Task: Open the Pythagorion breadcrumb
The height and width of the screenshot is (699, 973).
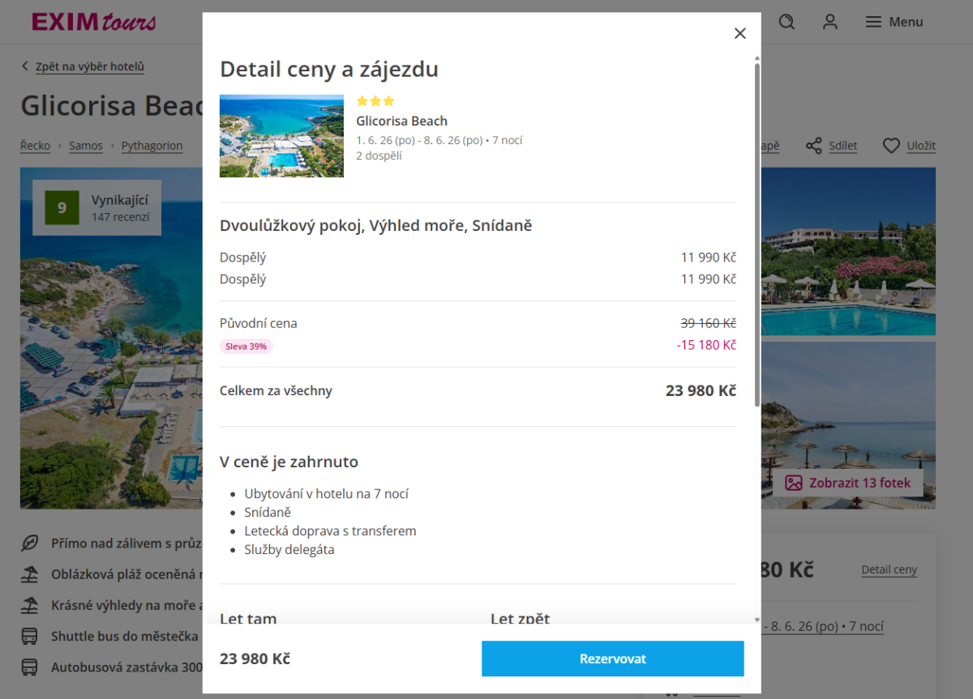Action: click(152, 146)
